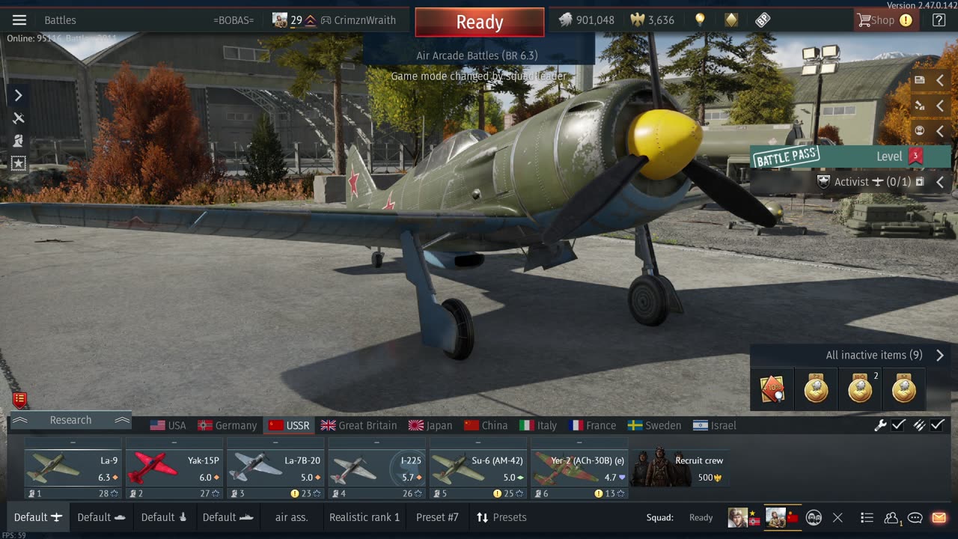Viewport: 958px width, 539px height.
Task: Open the Presets manager
Action: pyautogui.click(x=501, y=517)
